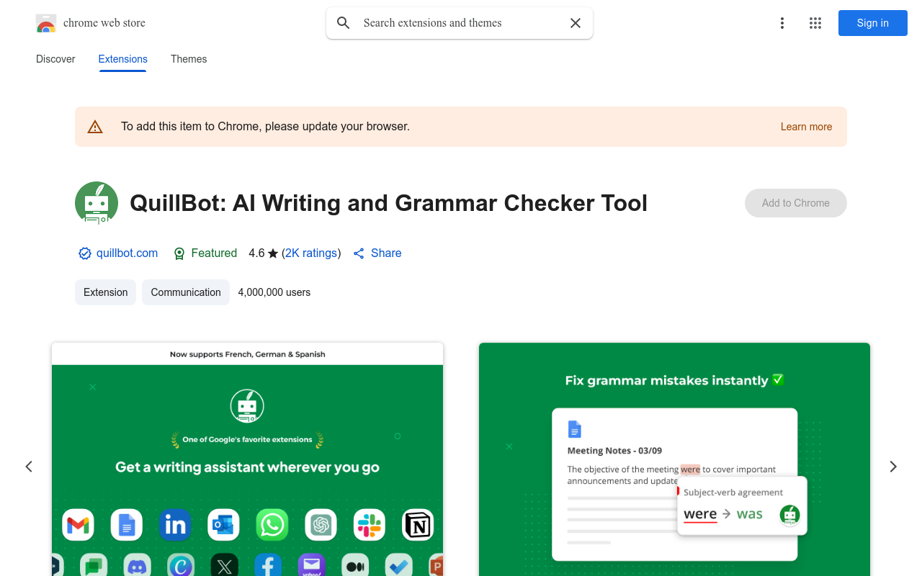Click the 4,000,000 users text
This screenshot has height=576, width=922.
[274, 292]
